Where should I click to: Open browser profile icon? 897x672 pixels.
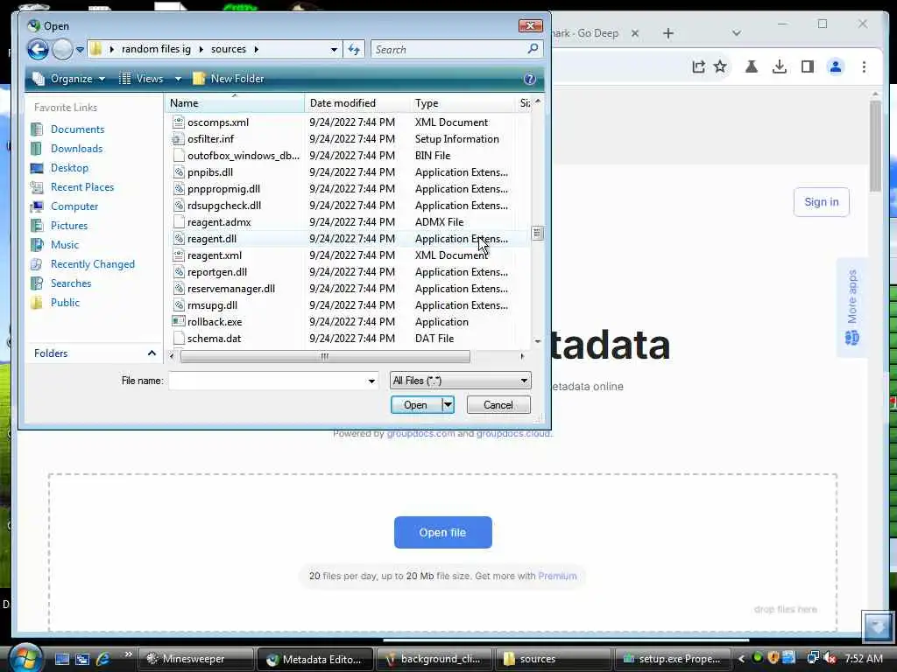(x=836, y=66)
